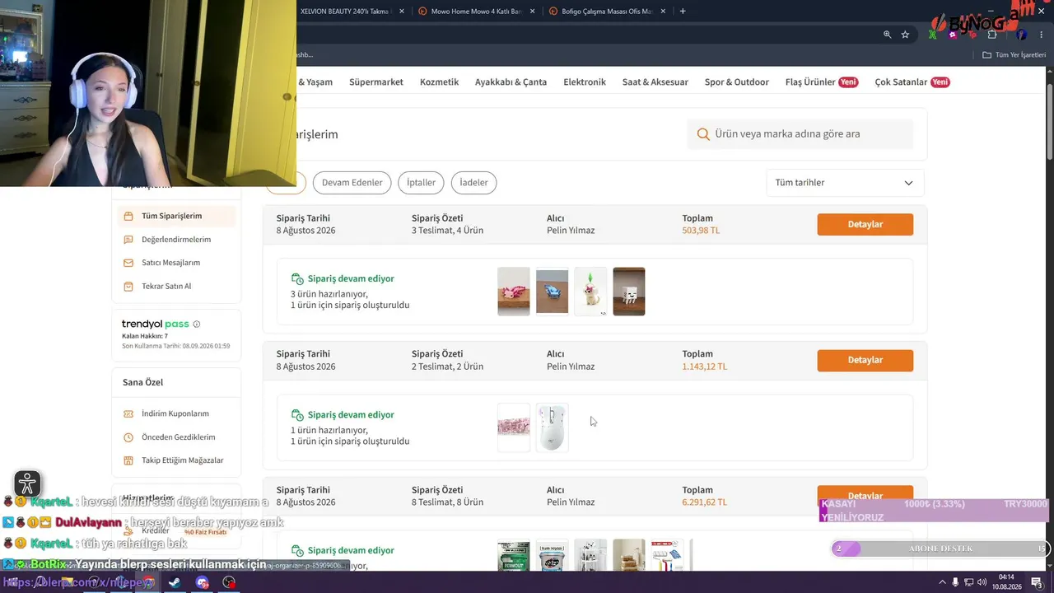
Task: Open the blue figure product thumbnail
Action: (553, 292)
